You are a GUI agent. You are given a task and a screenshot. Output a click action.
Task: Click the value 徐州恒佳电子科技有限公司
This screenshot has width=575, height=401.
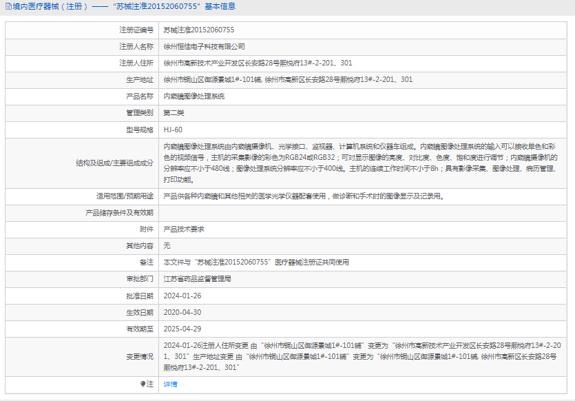205,47
